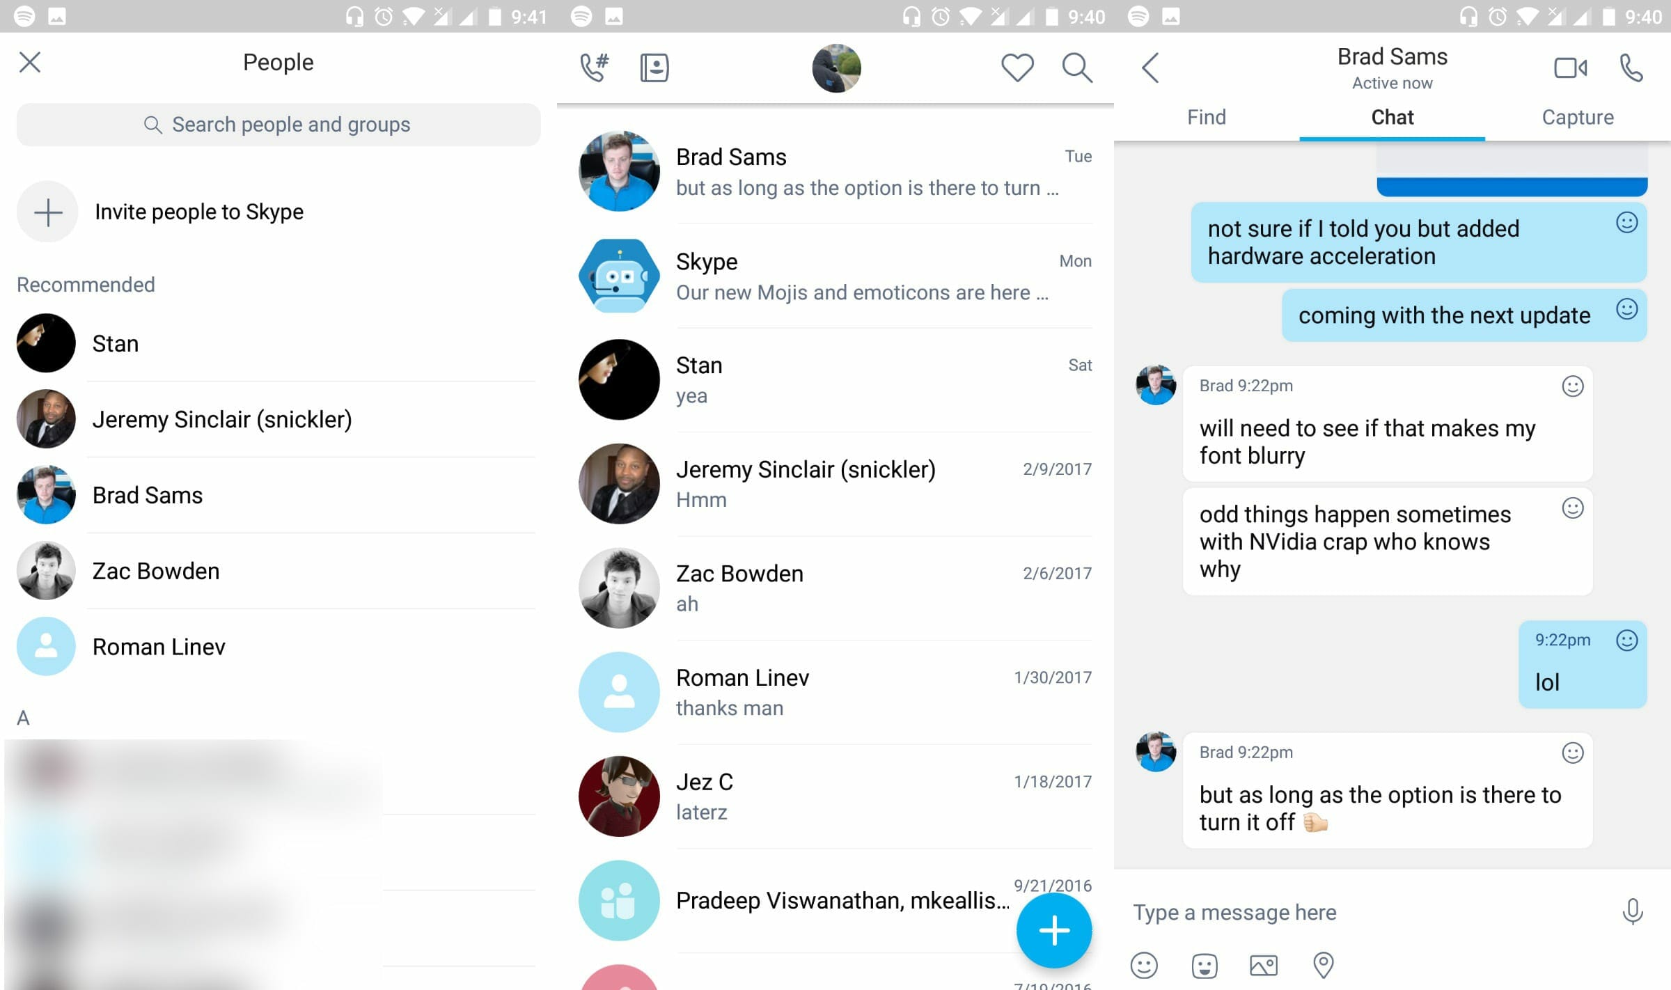This screenshot has height=990, width=1671.
Task: Click the heart/favorites icon in toolbar
Action: pos(1016,66)
